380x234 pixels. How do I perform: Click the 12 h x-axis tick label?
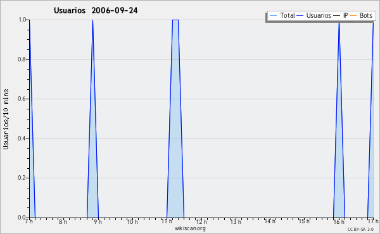[201, 221]
